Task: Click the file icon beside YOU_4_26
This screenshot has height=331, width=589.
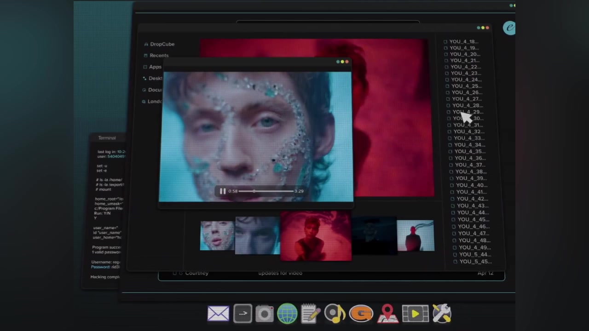Action: [x=448, y=92]
